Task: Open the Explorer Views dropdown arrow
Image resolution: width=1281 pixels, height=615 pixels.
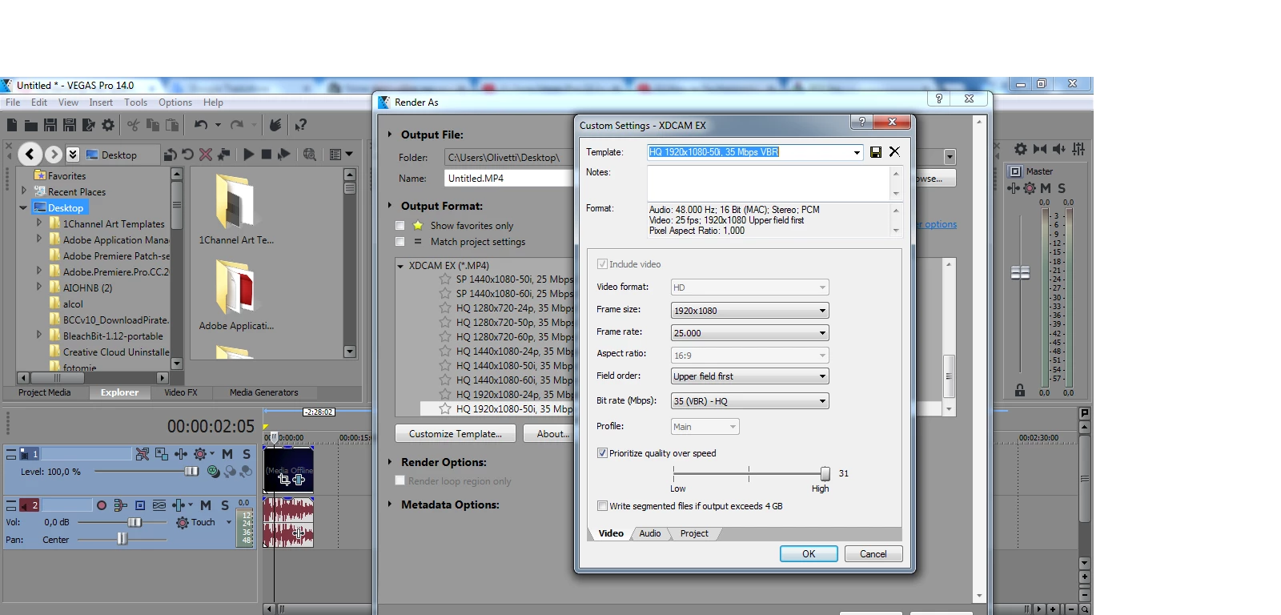Action: pos(349,155)
